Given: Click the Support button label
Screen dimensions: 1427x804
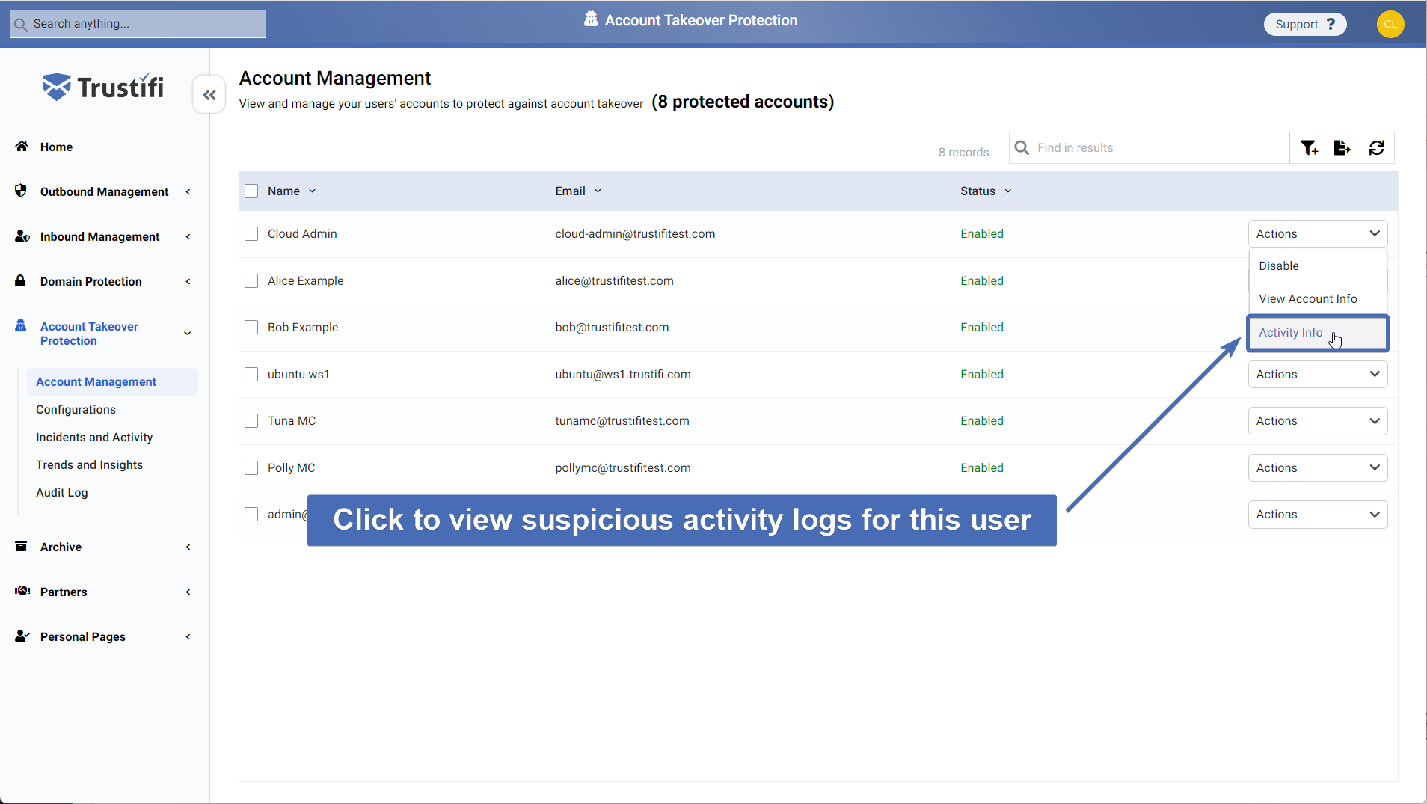Looking at the screenshot, I should point(1296,24).
